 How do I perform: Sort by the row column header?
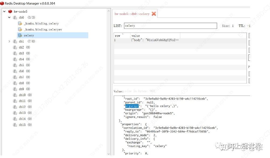click(x=122, y=36)
